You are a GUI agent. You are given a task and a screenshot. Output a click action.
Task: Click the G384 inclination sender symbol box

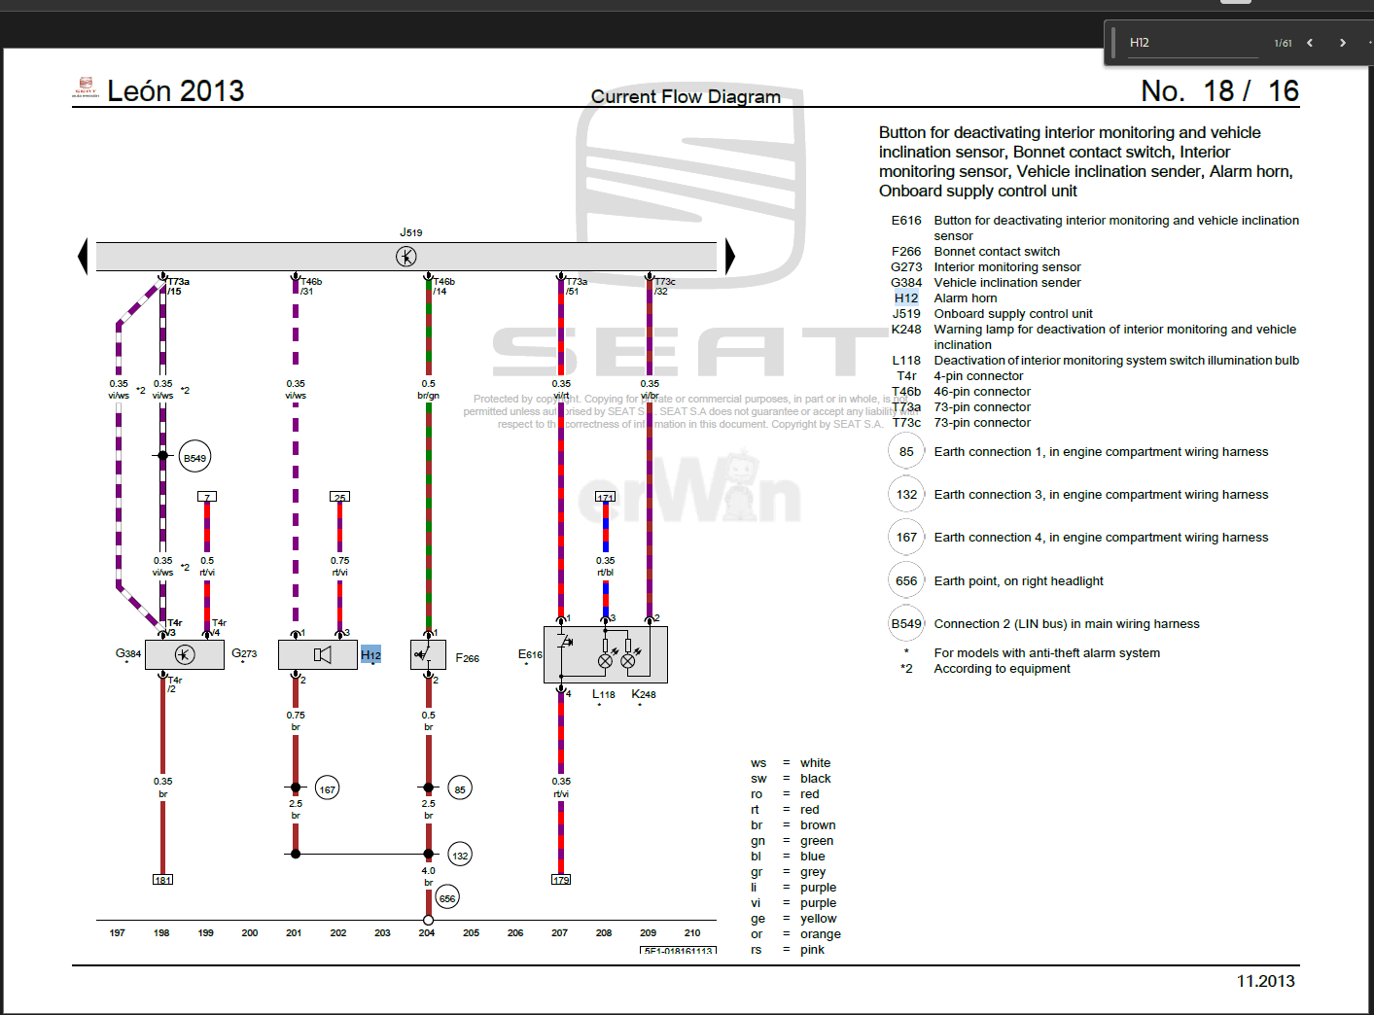coord(185,654)
